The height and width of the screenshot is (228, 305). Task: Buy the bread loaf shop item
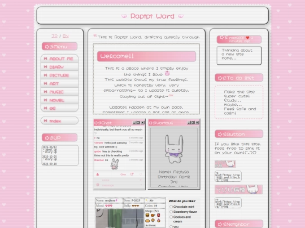point(147,221)
